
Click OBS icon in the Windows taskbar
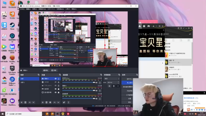[57, 114]
